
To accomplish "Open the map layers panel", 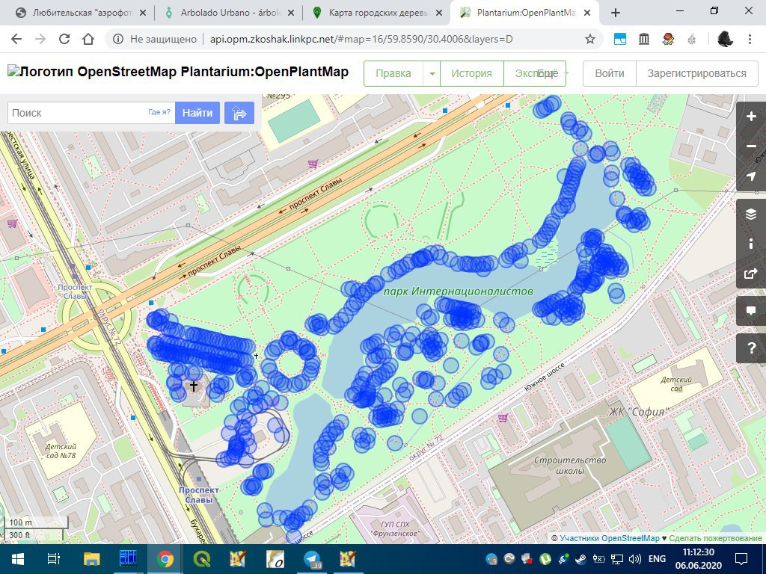I will click(x=751, y=214).
